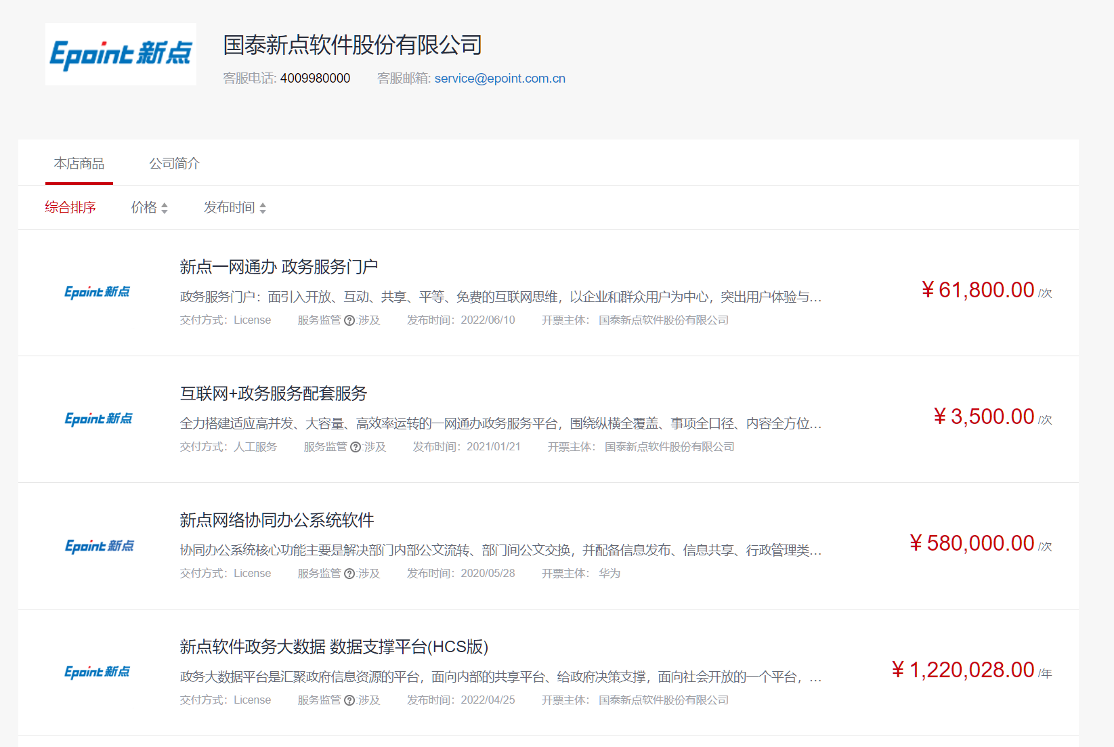This screenshot has height=747, width=1114.
Task: Click price ¥61,800.00
Action: click(978, 290)
